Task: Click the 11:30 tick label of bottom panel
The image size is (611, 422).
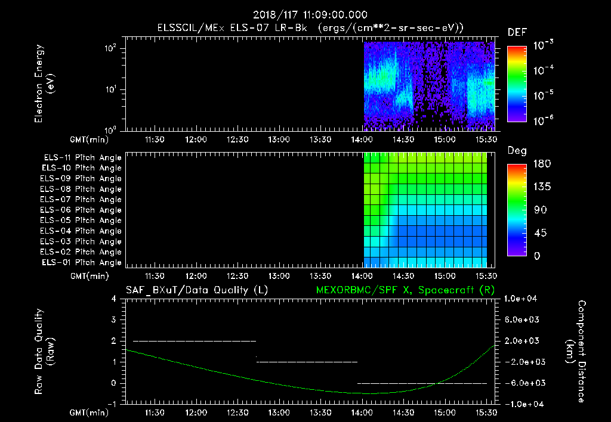Action: (155, 412)
